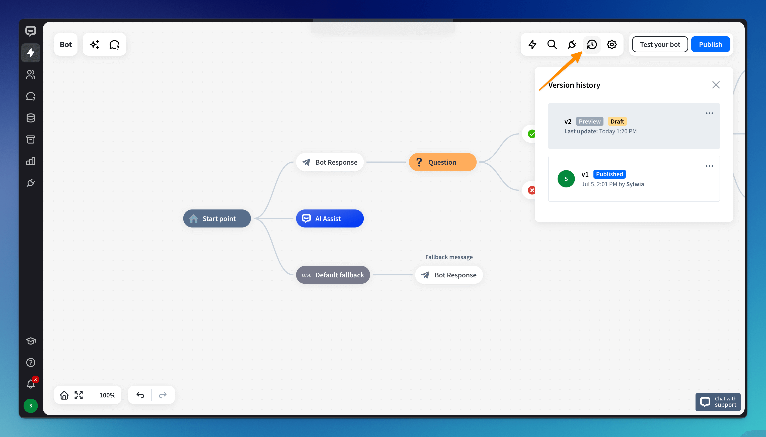Click the 100% zoom level
Viewport: 766px width, 437px height.
107,395
